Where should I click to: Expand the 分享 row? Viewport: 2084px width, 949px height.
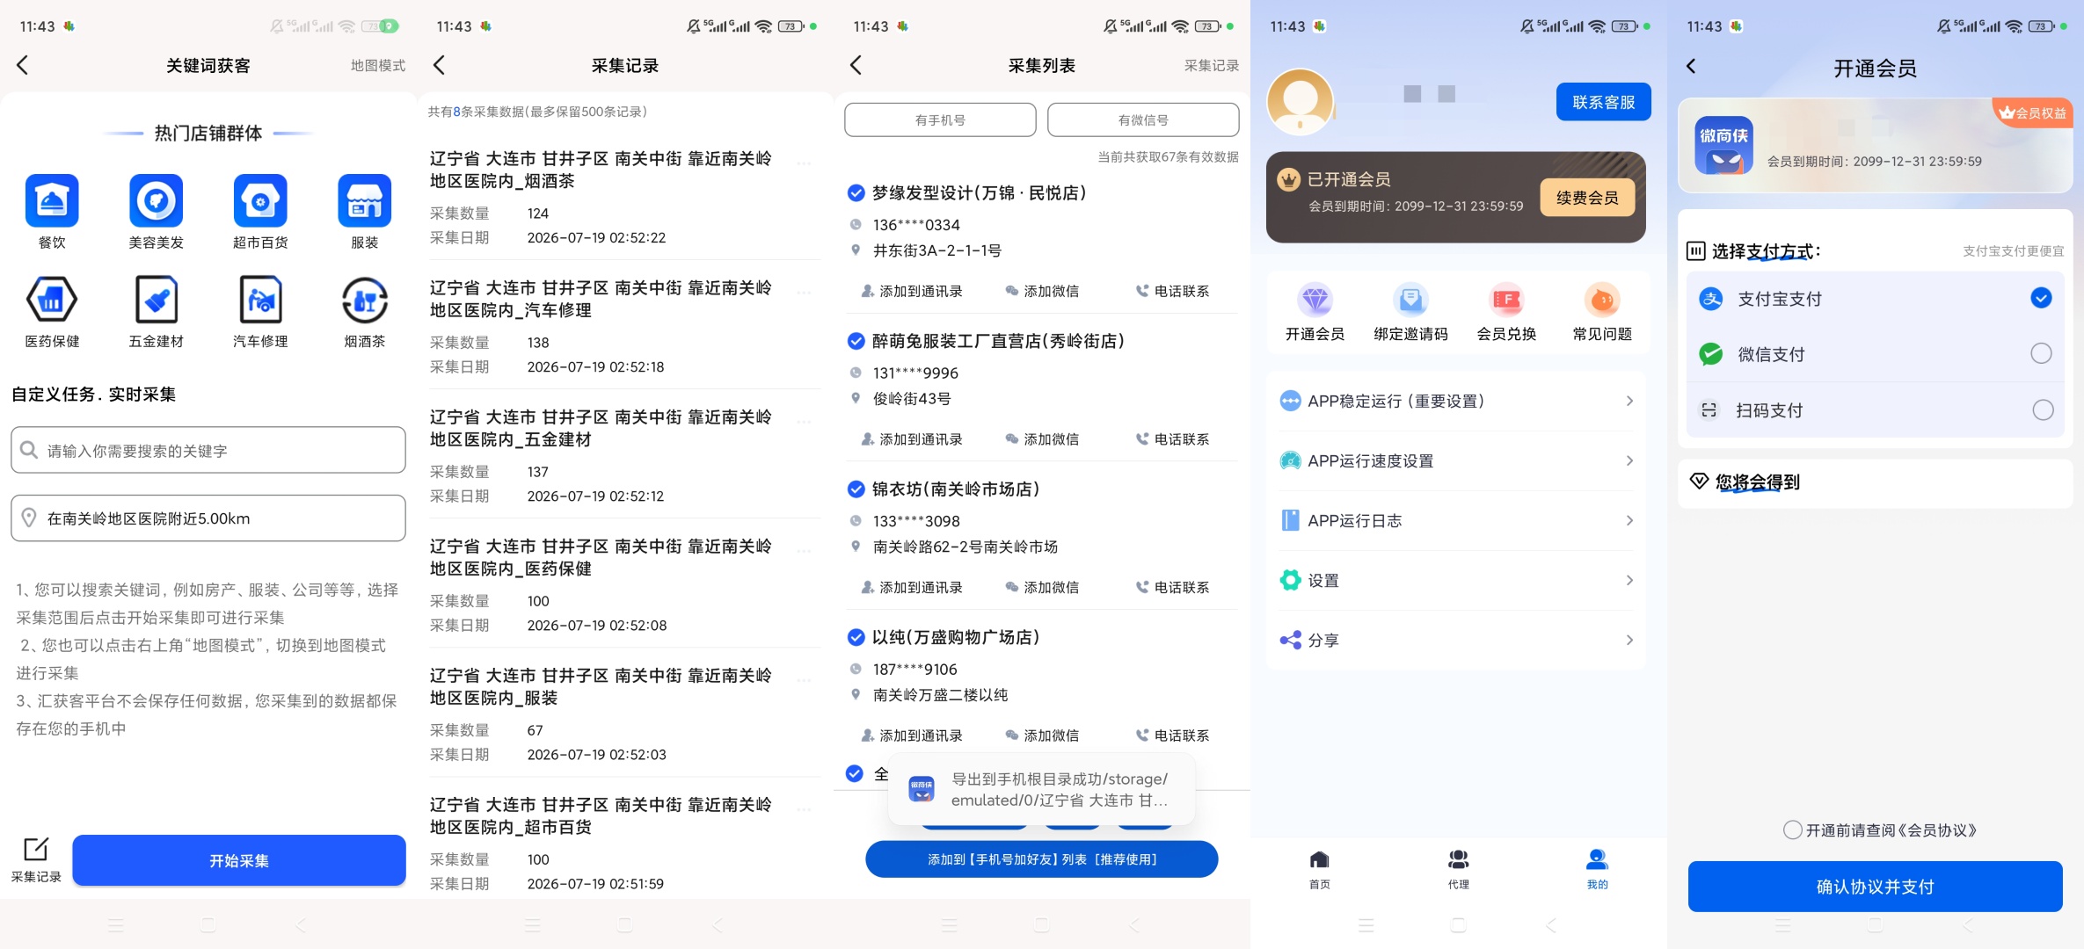tap(1456, 640)
